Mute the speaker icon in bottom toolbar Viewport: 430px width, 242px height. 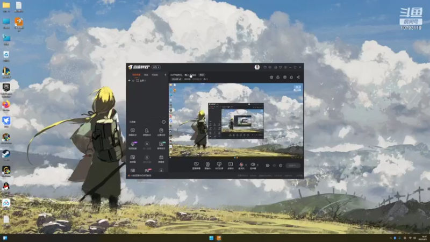coord(253,165)
